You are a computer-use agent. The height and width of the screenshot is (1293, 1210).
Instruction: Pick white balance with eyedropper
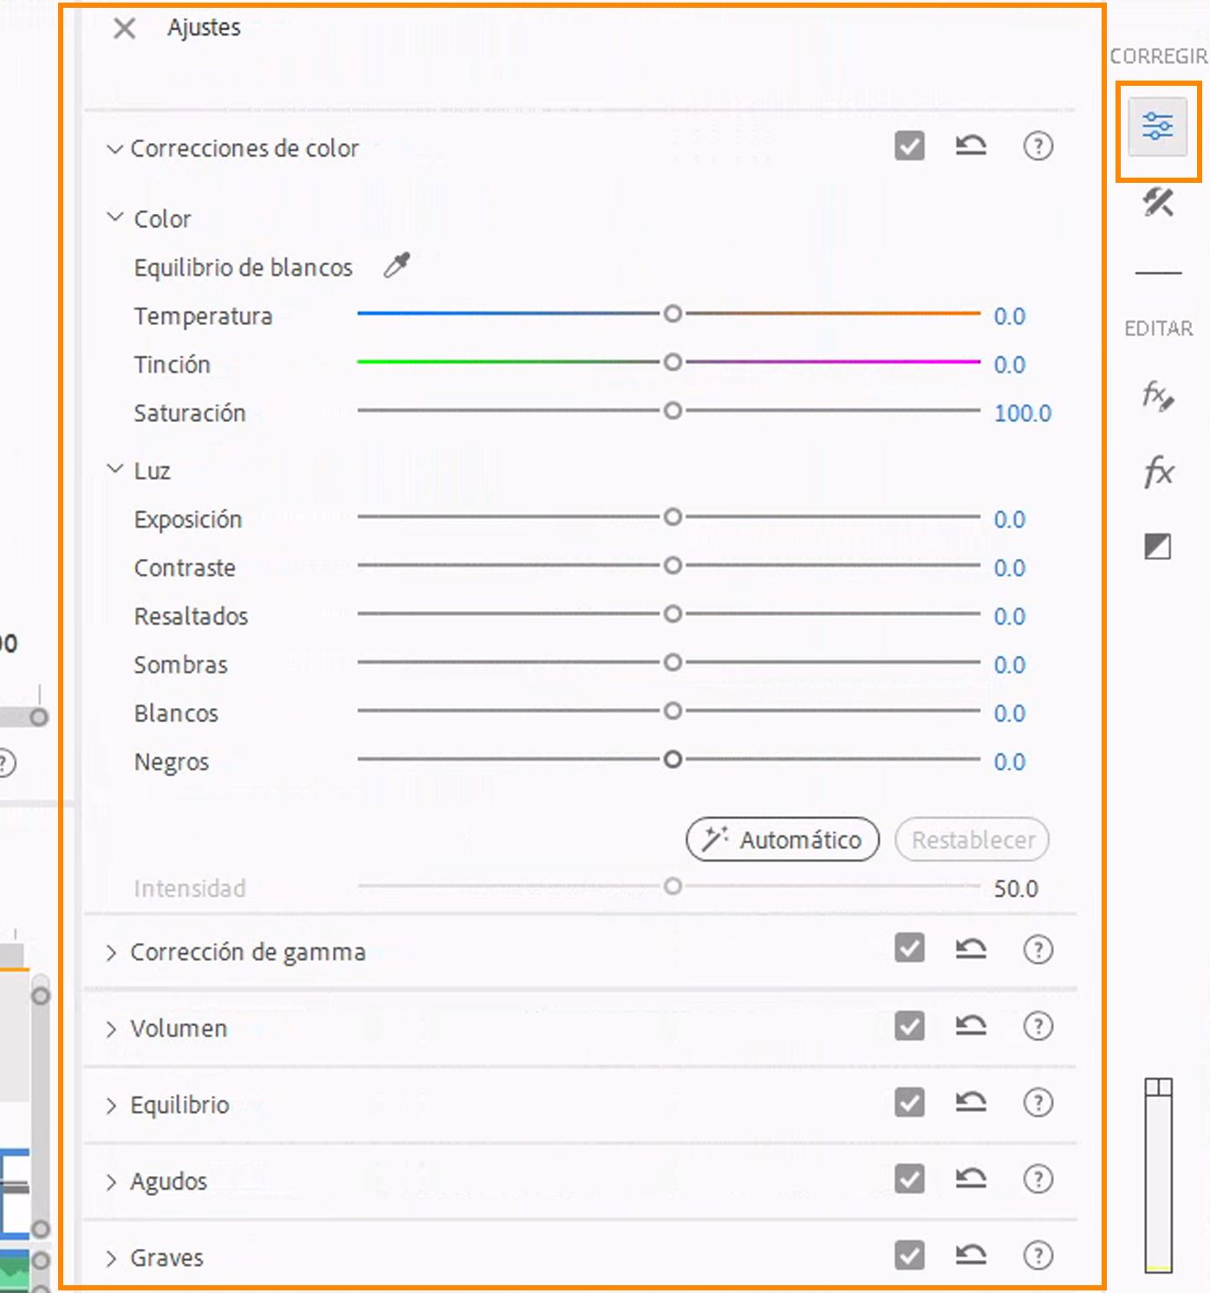pyautogui.click(x=397, y=265)
